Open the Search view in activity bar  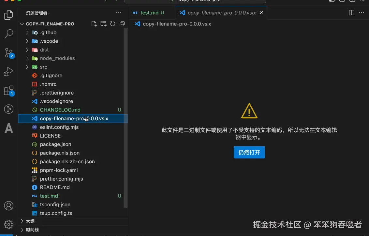click(x=9, y=34)
